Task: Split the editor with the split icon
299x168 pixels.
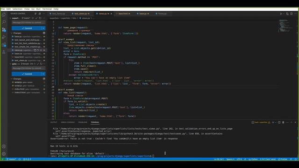Action: point(292,14)
